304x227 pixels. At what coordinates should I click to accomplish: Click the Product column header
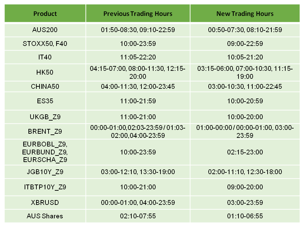[x=45, y=13]
